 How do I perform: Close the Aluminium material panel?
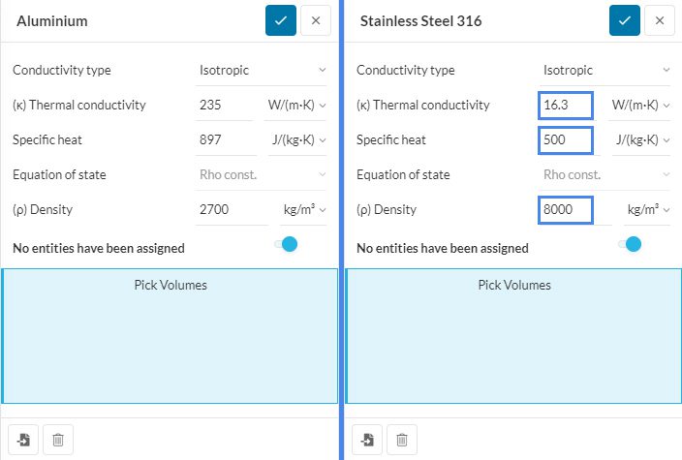(x=316, y=20)
